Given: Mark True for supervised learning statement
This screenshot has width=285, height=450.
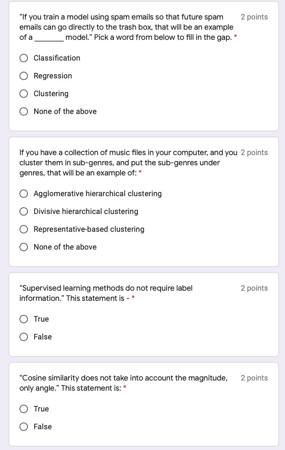Looking at the screenshot, I should pyautogui.click(x=24, y=319).
